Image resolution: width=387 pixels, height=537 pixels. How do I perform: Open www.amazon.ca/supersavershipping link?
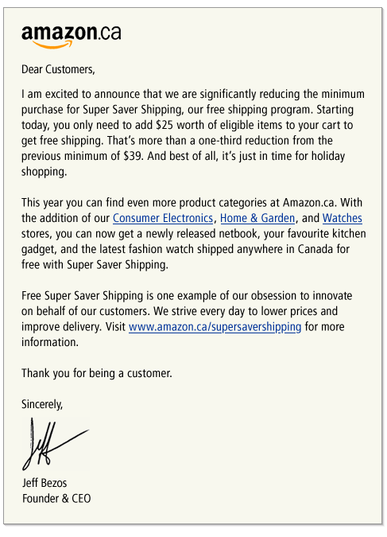click(215, 327)
